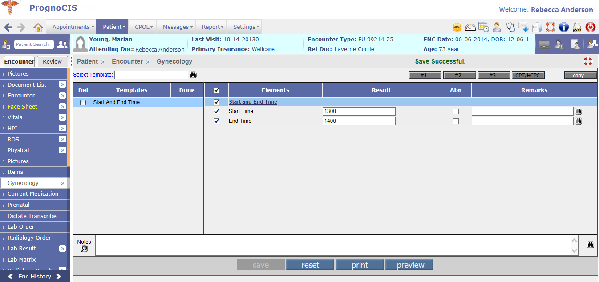Screen dimensions: 599x282
Task: Click binoculars beside End Time remarks
Action: (x=579, y=121)
